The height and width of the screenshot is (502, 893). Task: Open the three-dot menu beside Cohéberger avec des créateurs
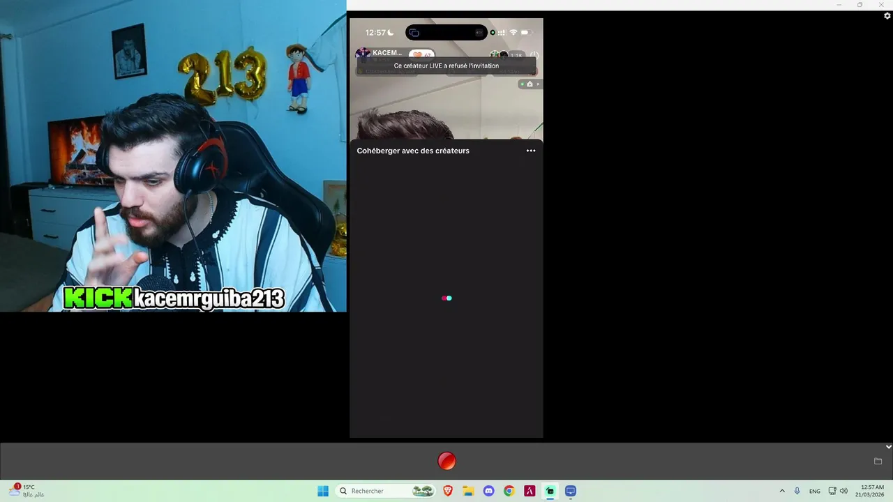tap(531, 151)
